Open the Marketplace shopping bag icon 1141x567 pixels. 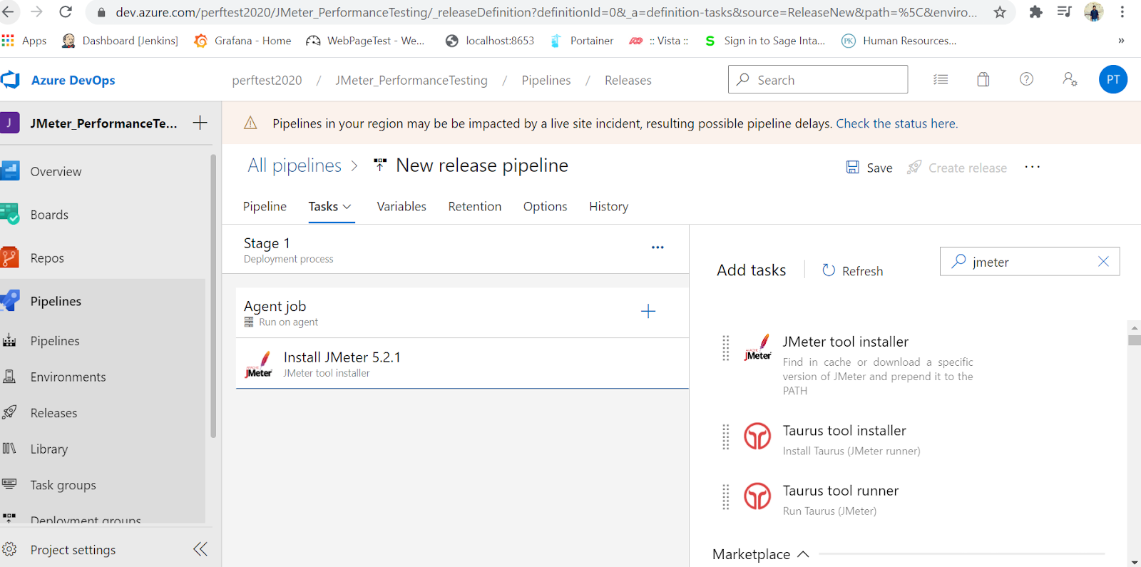click(x=983, y=79)
